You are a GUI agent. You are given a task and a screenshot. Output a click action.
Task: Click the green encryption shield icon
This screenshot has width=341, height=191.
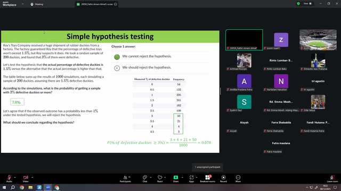tap(298, 4)
